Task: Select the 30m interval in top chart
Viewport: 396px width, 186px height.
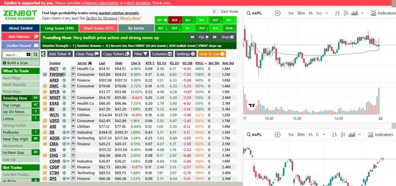Action: [x=301, y=13]
